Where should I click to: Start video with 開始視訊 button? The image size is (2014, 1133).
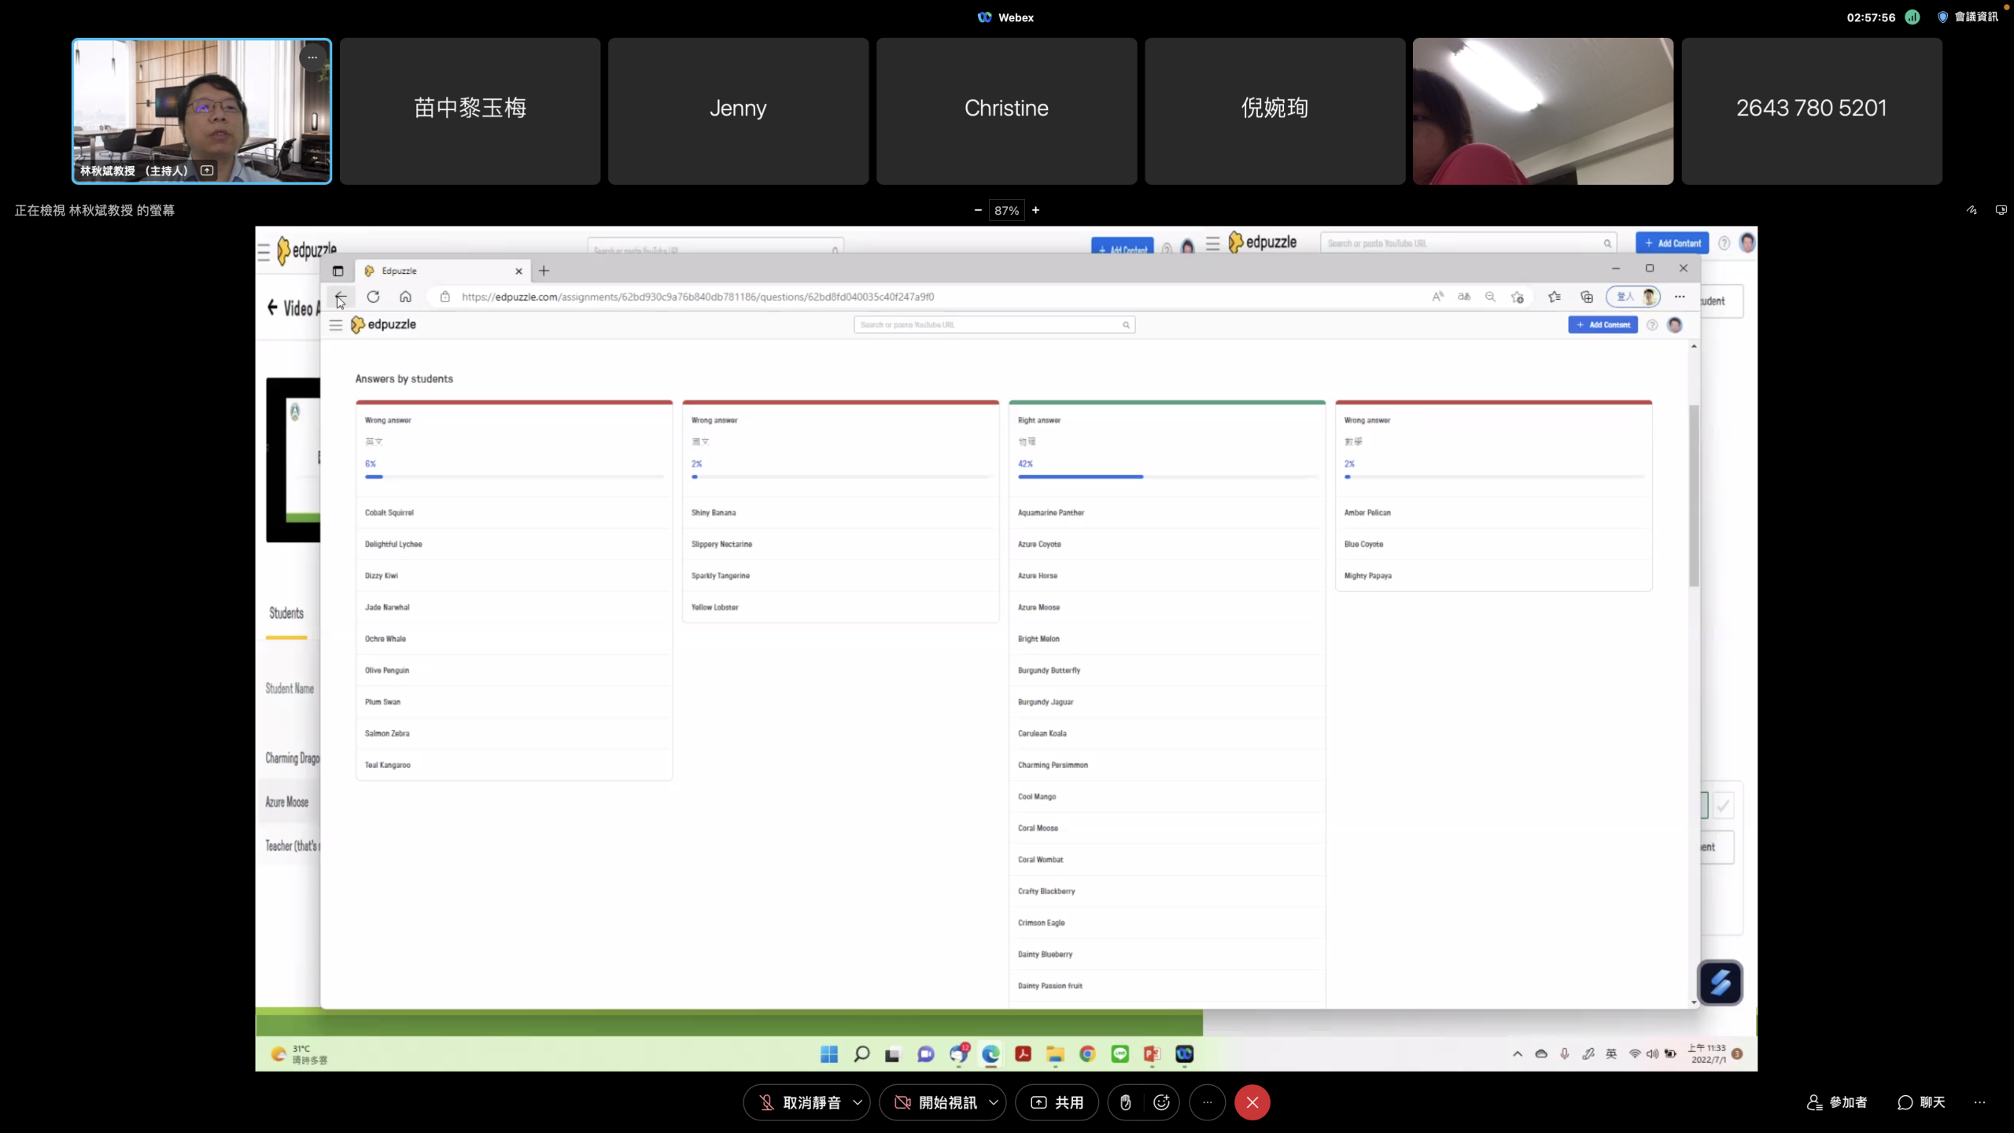pos(935,1102)
